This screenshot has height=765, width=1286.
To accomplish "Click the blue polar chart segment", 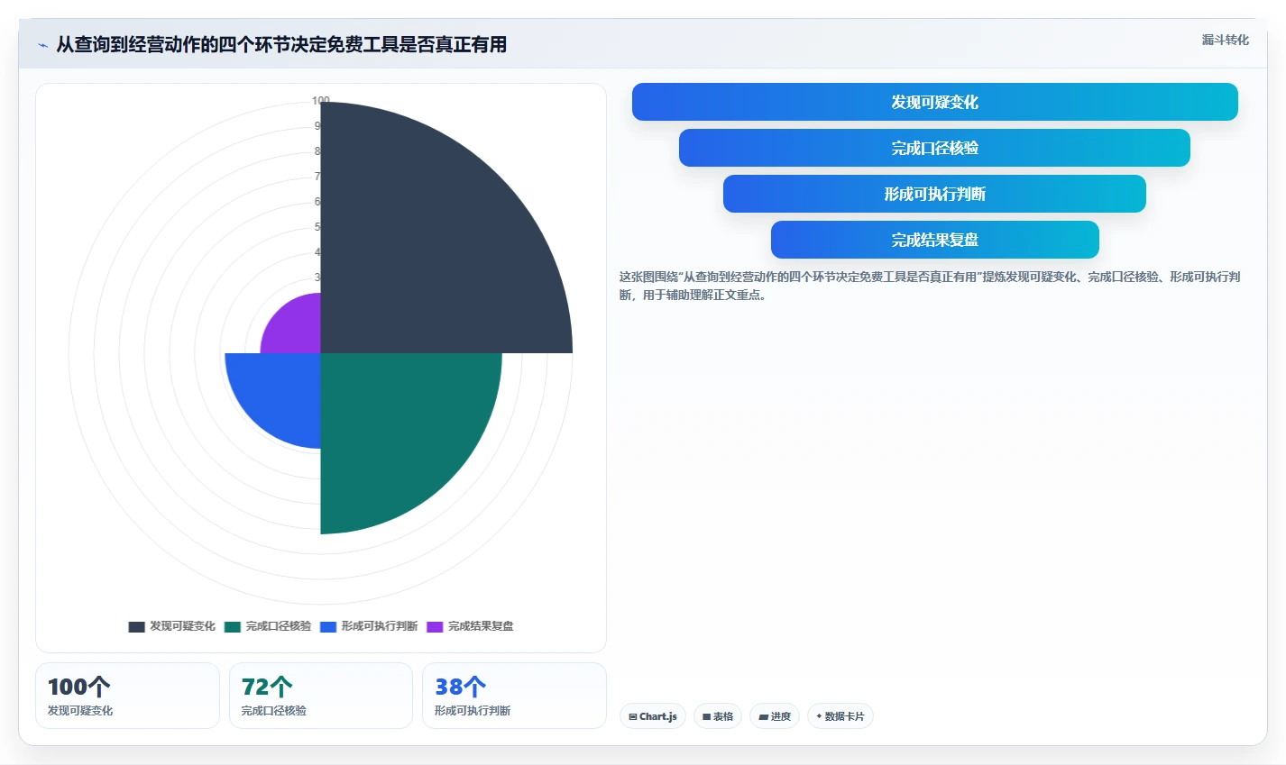I will (x=280, y=394).
